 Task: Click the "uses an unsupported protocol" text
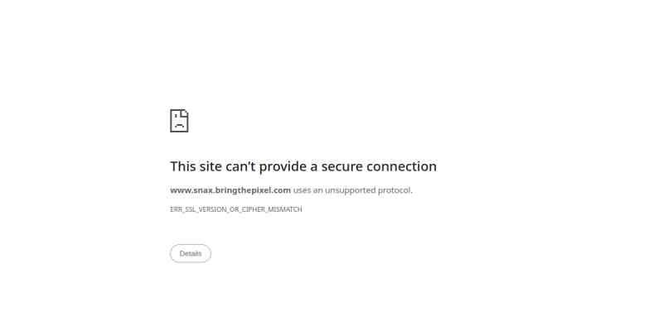(353, 190)
